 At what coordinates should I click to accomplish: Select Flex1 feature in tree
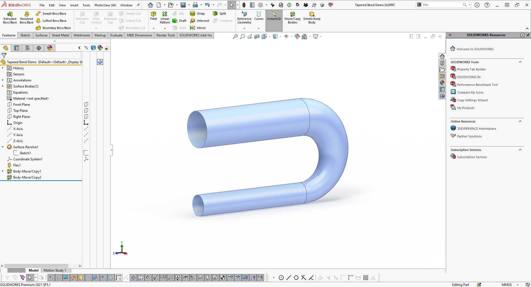point(17,165)
